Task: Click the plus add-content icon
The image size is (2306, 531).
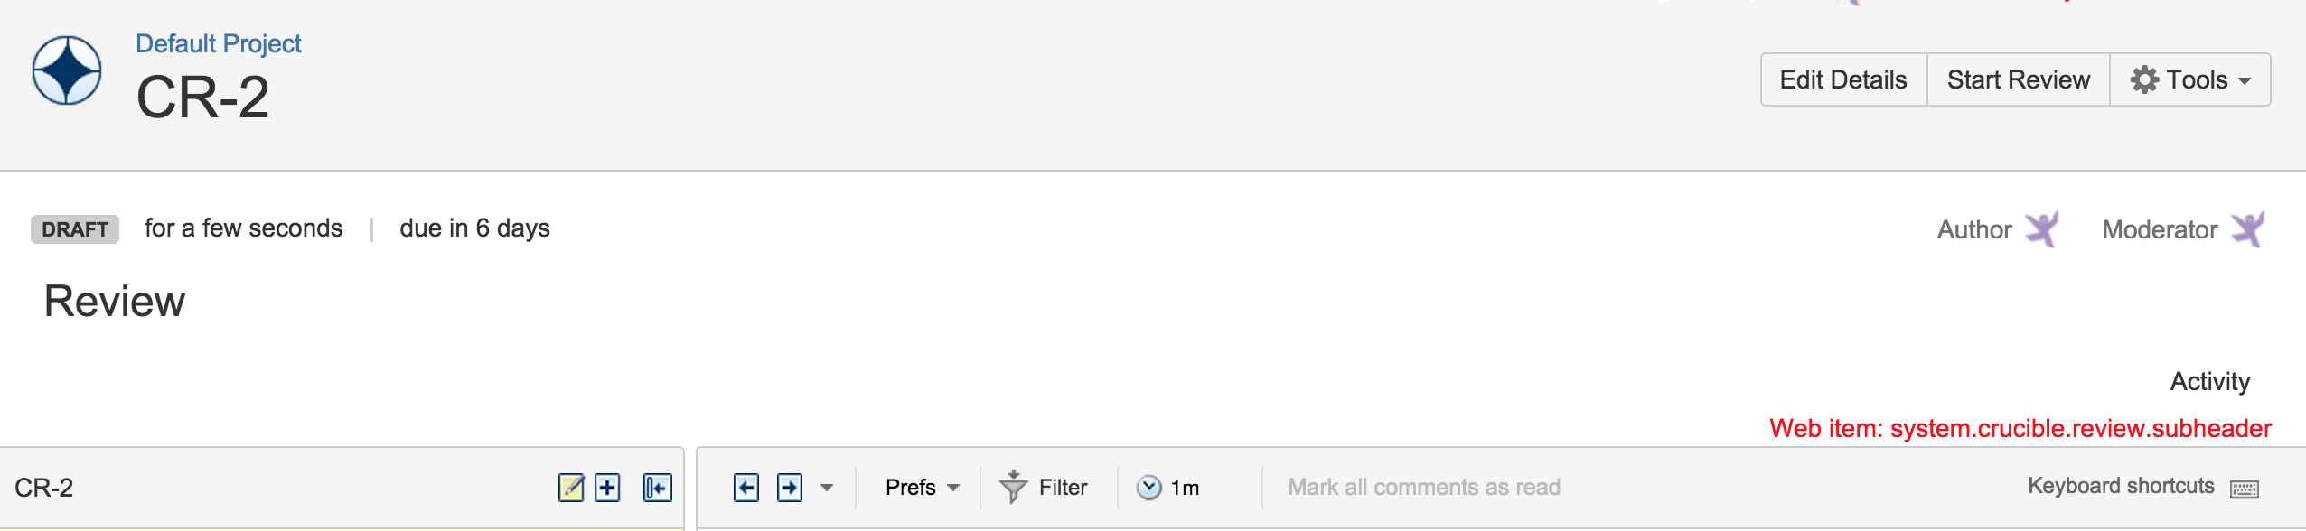Action: tap(607, 488)
